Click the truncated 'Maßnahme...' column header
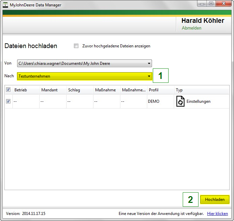 pyautogui.click(x=134, y=90)
